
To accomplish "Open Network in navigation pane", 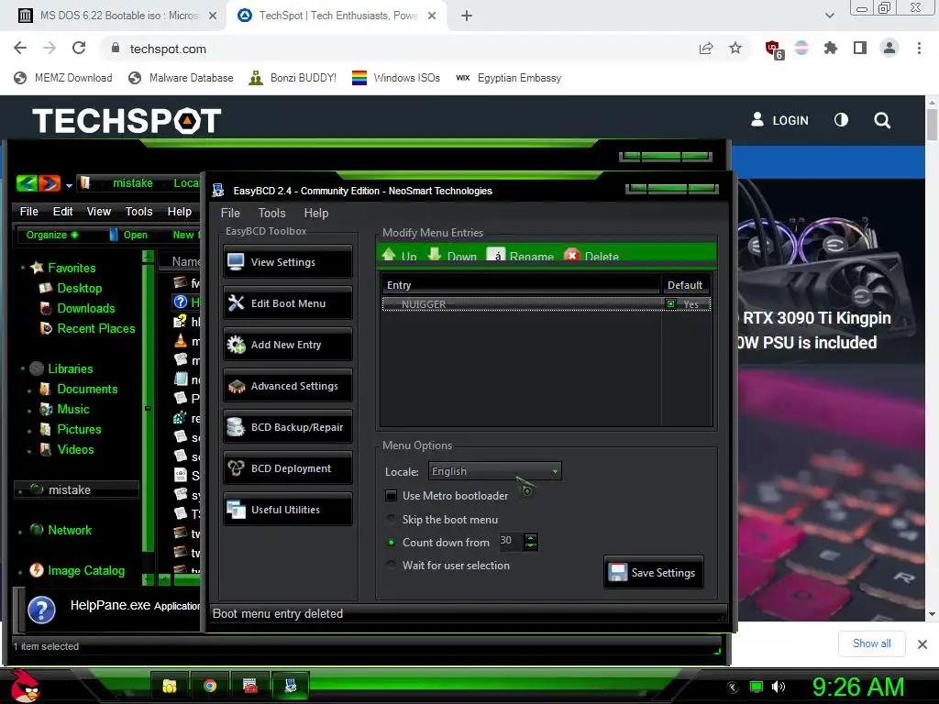I will coord(70,530).
